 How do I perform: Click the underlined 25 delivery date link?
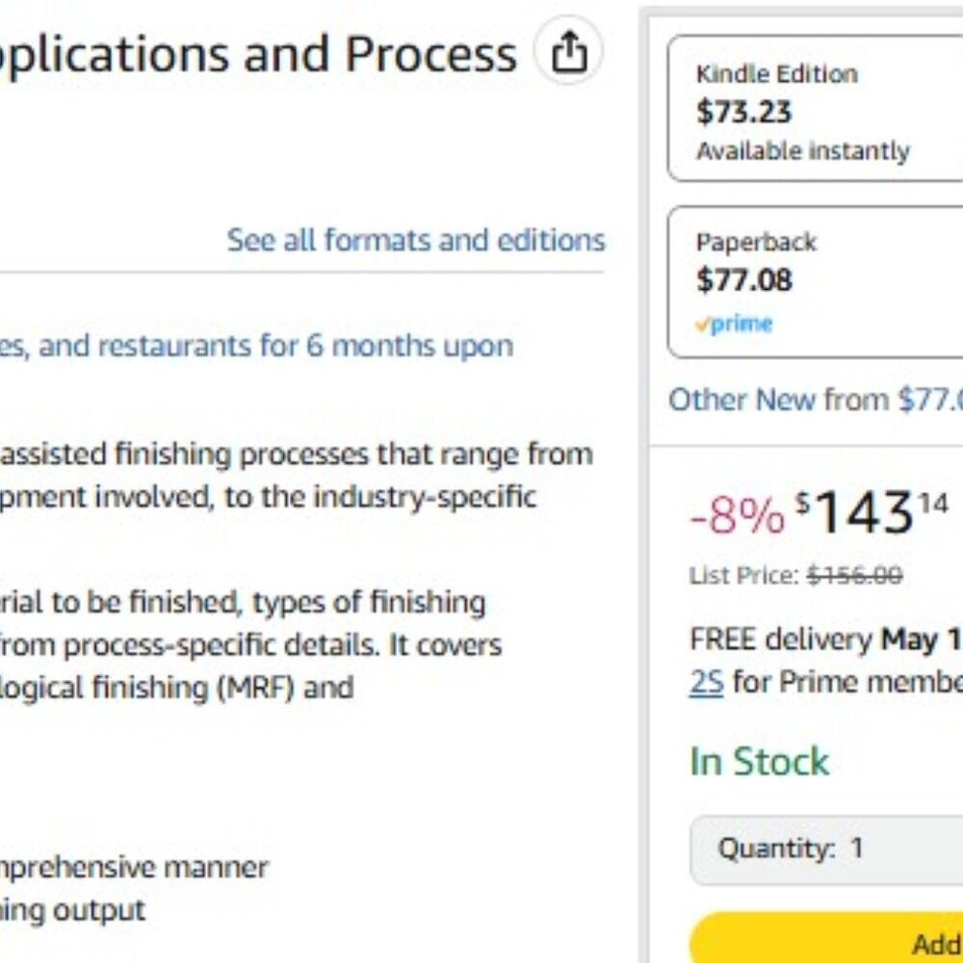(x=706, y=683)
